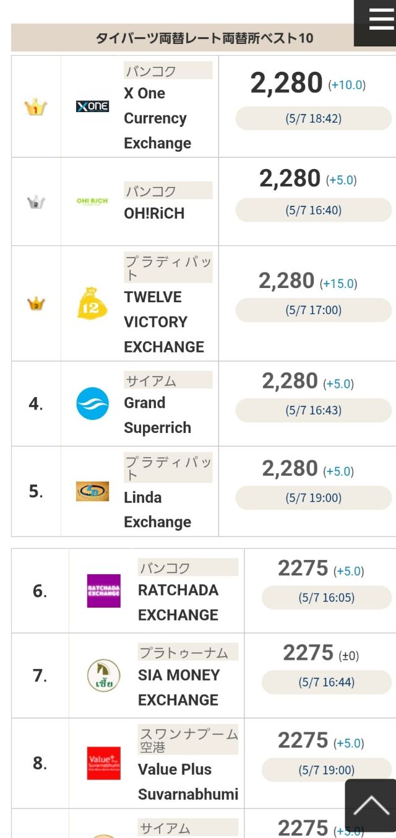The image size is (396, 838).
Task: Click the gold first-place crown icon
Action: [36, 107]
